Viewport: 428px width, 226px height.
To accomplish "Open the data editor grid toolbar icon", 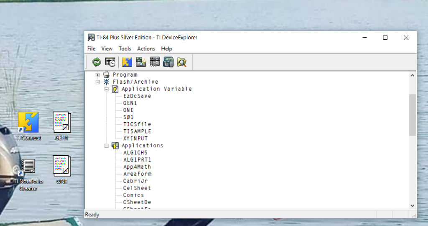I will 155,62.
